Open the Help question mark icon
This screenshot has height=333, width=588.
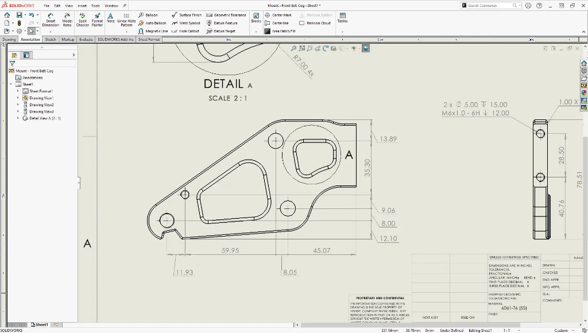[539, 6]
